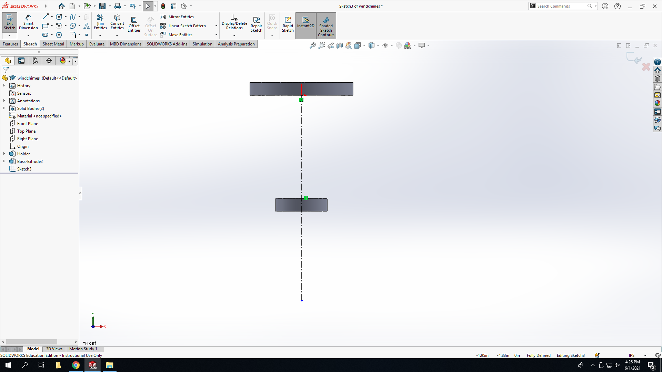Select the Smart Dimension tool
This screenshot has height=372, width=662.
(x=28, y=23)
